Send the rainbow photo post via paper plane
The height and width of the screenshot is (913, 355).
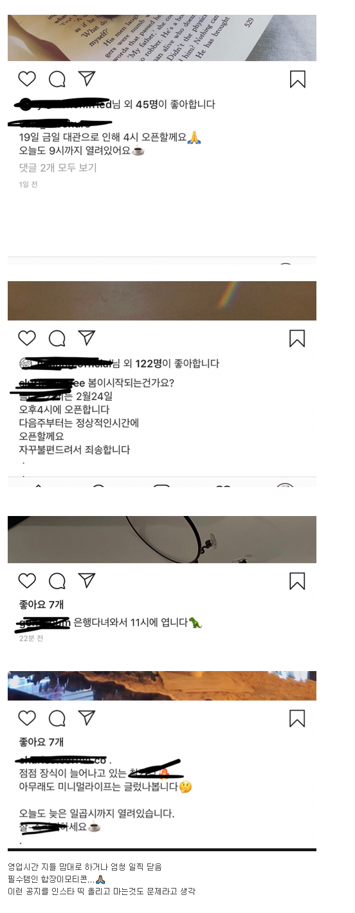tap(87, 337)
